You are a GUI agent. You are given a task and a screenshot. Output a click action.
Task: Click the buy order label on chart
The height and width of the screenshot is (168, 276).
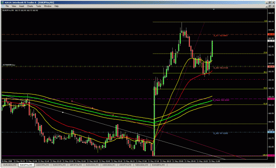point(9,65)
